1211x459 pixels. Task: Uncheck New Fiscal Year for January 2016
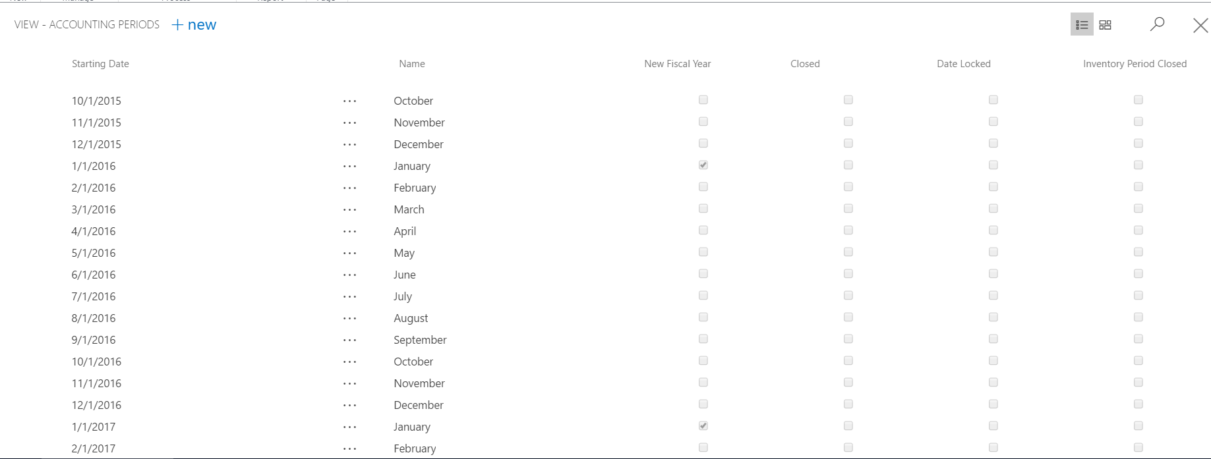[x=703, y=165]
